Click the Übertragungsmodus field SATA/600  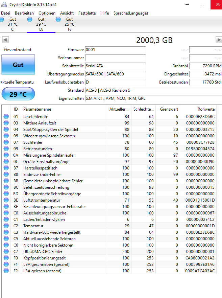(x=115, y=74)
